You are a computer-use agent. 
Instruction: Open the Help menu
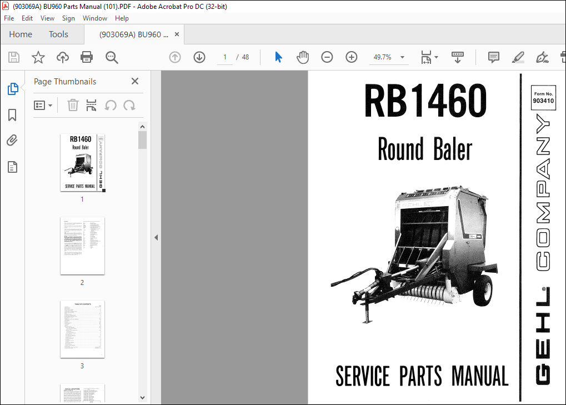tap(122, 18)
